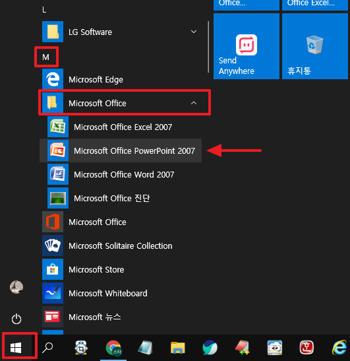
Task: Click the app list scrollbar
Action: (208, 47)
